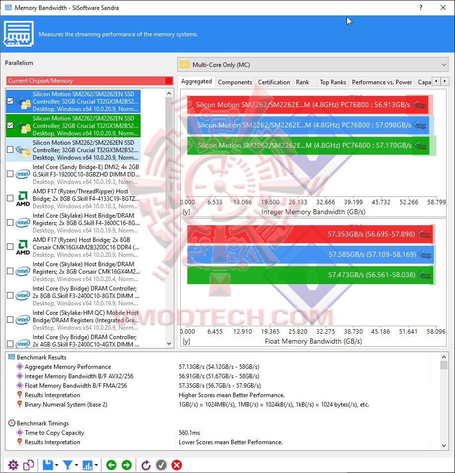Click the green forward arrow button

click(127, 465)
